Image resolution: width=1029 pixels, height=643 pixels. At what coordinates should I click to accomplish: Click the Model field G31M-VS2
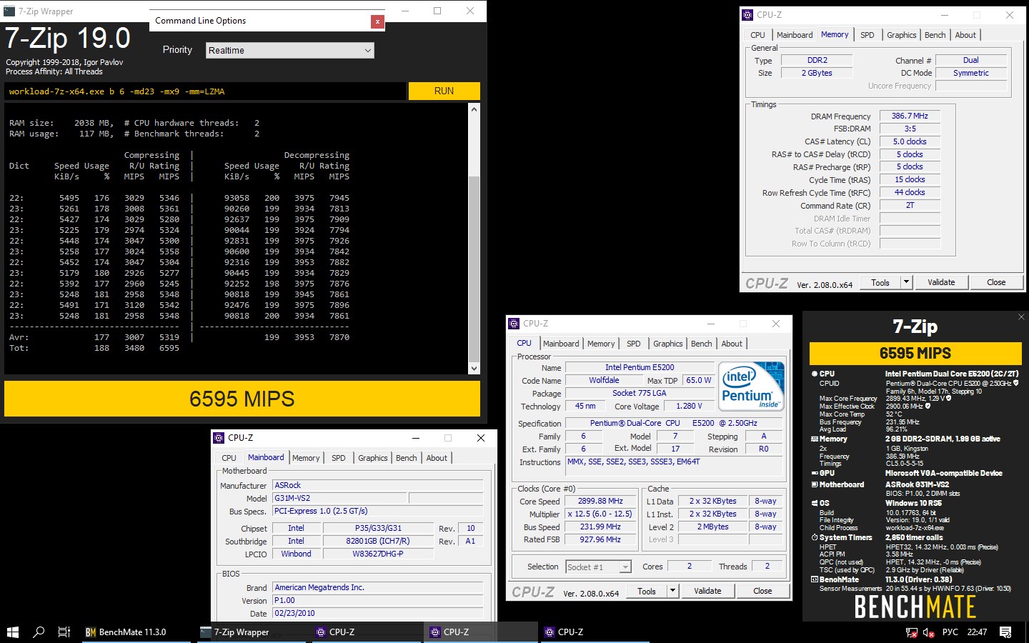point(339,498)
